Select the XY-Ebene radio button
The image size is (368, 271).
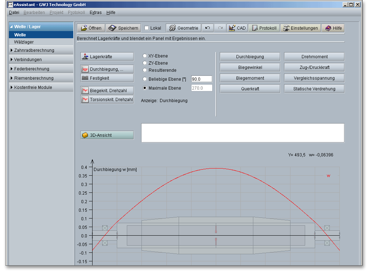(145, 56)
